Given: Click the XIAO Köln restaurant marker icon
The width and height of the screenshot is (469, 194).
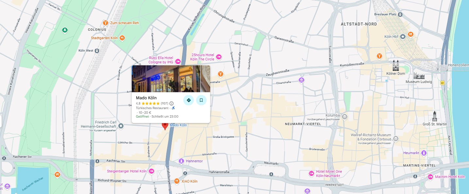Looking at the screenshot, I should click(x=177, y=181).
